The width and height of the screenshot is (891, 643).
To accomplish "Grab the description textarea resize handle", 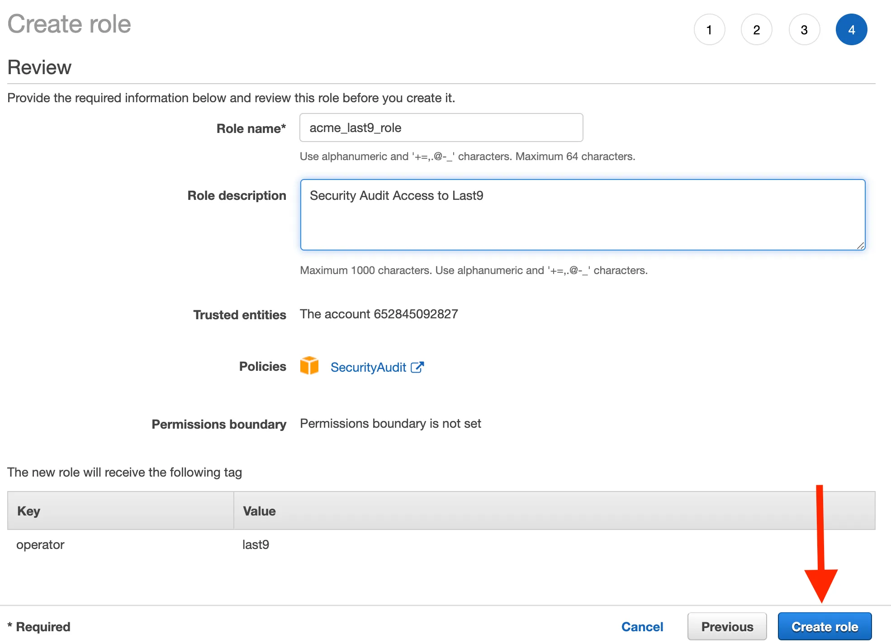I will pos(860,246).
